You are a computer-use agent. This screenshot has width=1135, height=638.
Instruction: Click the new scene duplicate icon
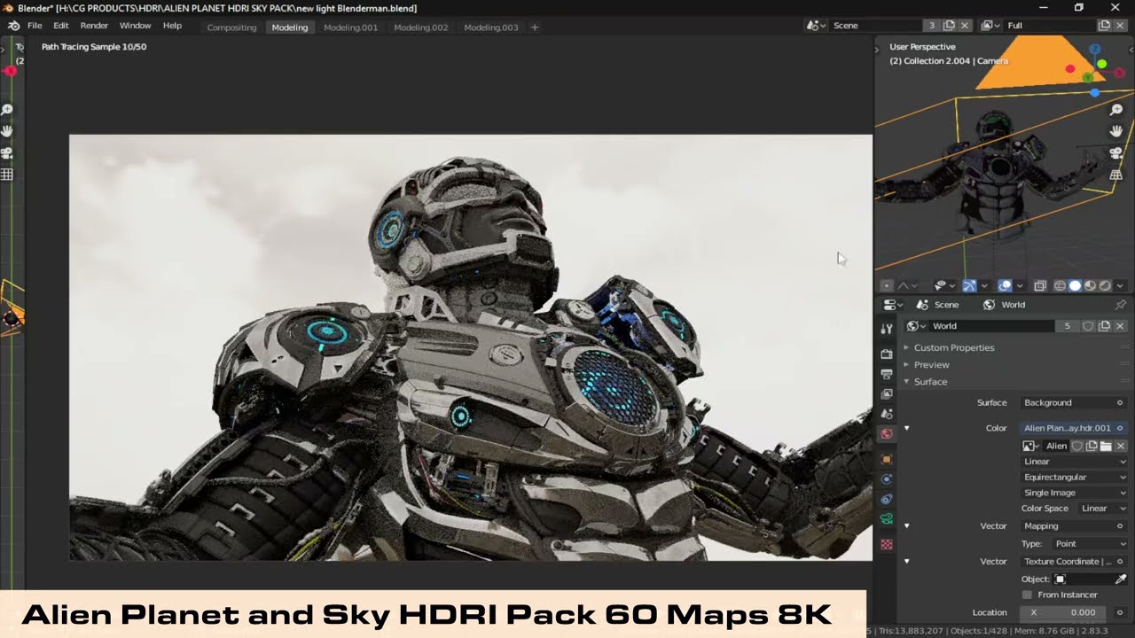(x=949, y=26)
